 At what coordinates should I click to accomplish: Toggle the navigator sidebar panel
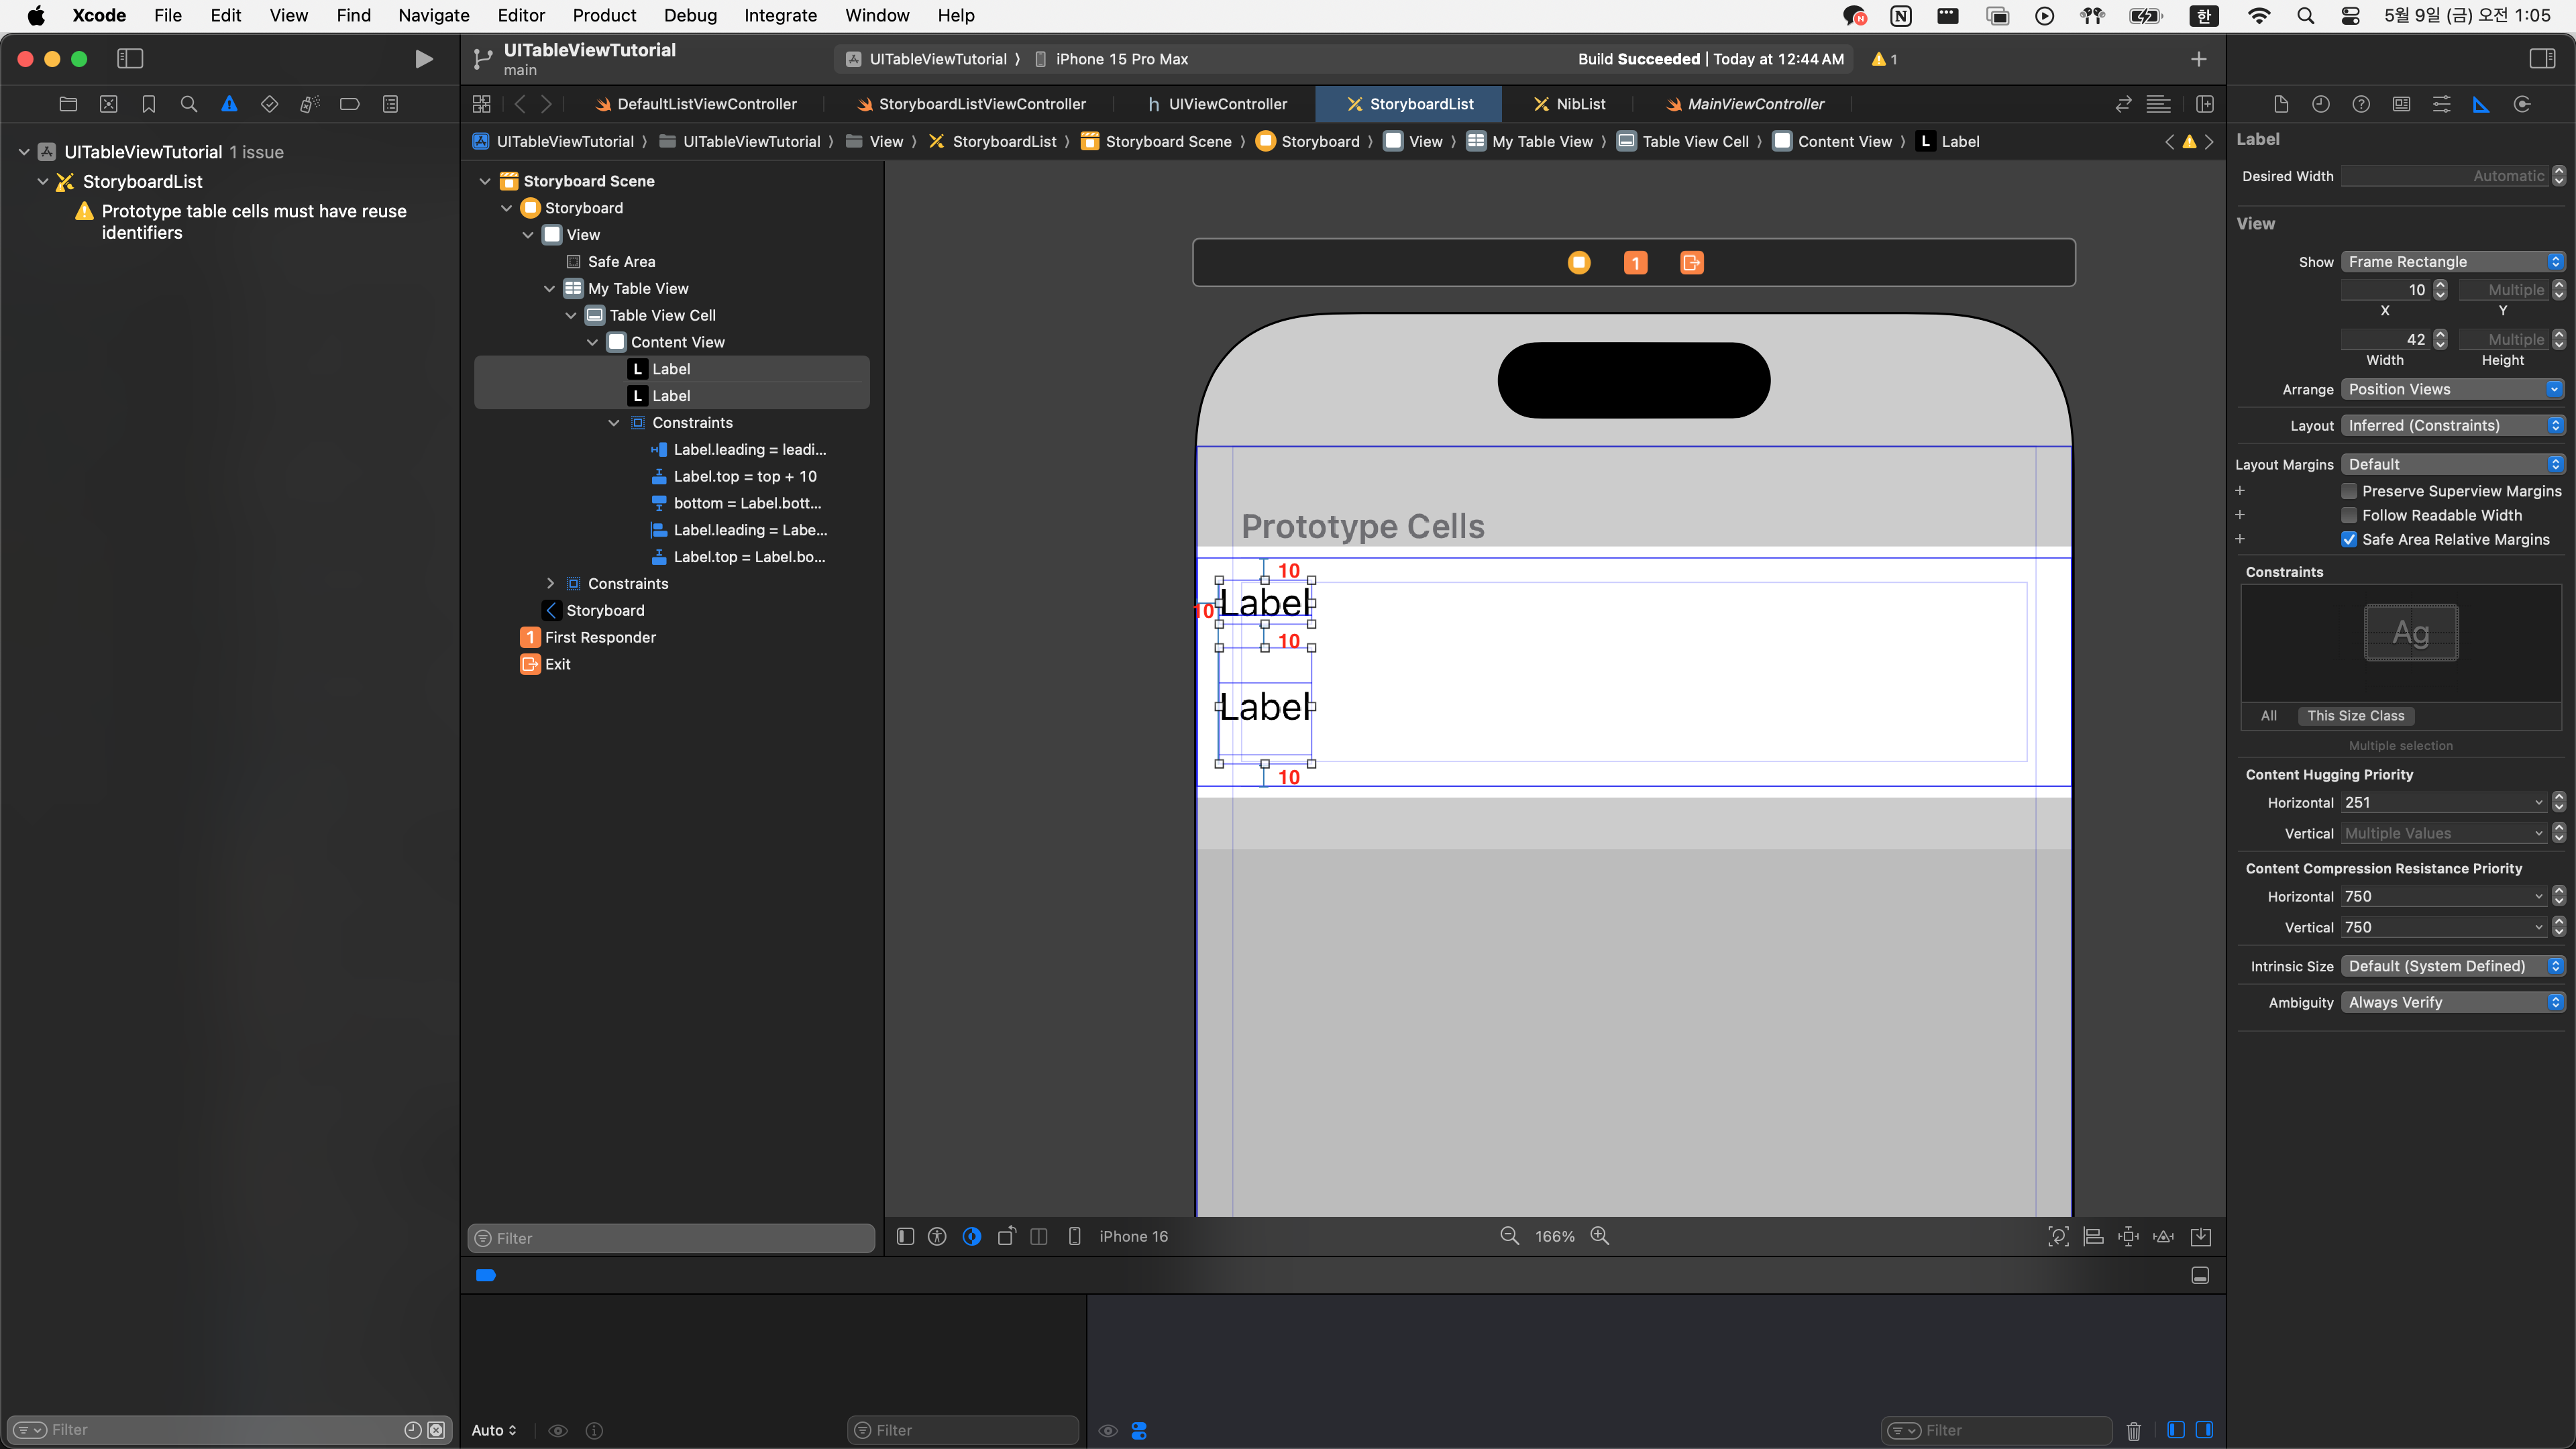(130, 59)
